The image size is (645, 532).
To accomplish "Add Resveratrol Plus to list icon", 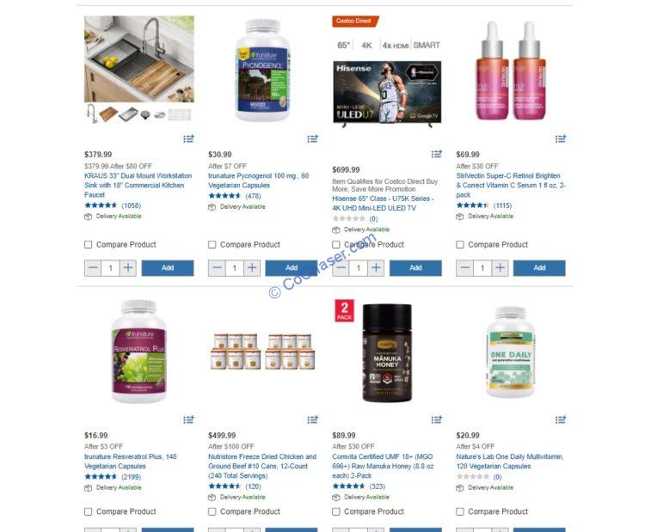I will click(x=189, y=419).
